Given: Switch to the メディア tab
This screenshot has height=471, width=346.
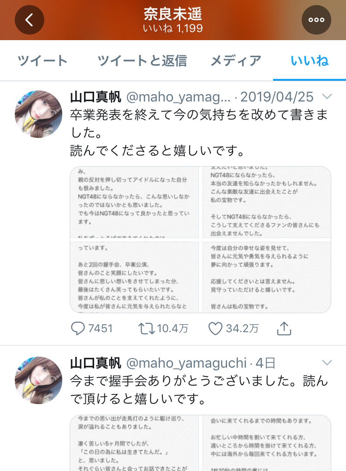Looking at the screenshot, I should pyautogui.click(x=236, y=61).
